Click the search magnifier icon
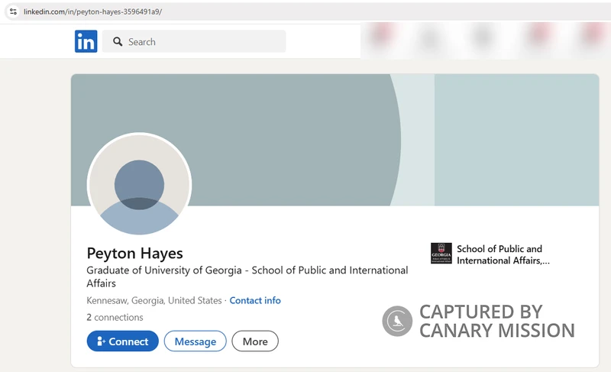The width and height of the screenshot is (611, 372). 118,41
